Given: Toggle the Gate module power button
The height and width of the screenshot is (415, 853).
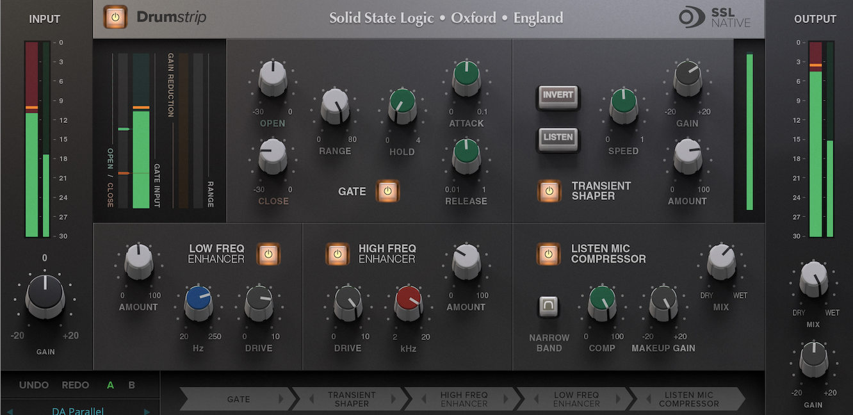Looking at the screenshot, I should (x=387, y=191).
